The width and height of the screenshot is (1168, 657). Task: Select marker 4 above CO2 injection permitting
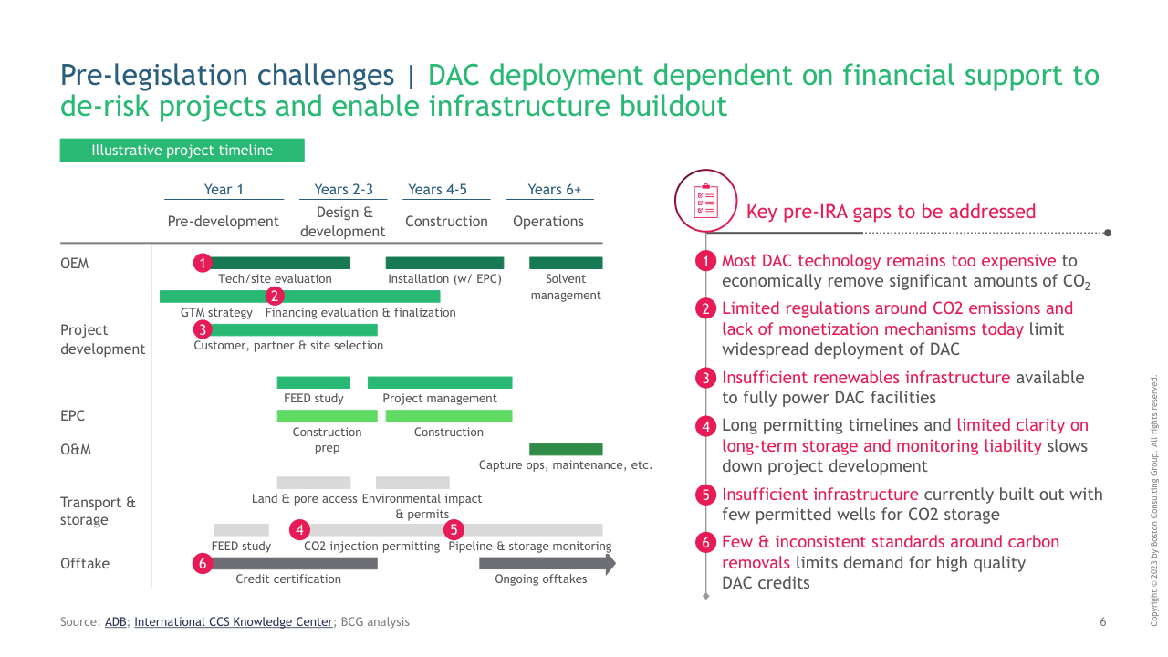(299, 529)
